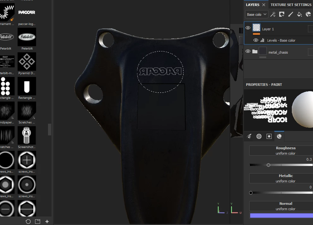Click the Roughness uniform color button
This screenshot has height=225, width=313.
point(281,151)
